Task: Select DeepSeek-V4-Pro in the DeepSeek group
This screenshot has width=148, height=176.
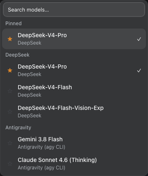Action: coord(74,70)
